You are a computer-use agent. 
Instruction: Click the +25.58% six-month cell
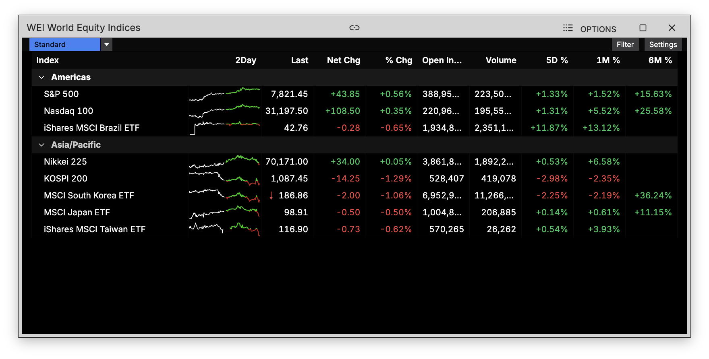click(653, 111)
